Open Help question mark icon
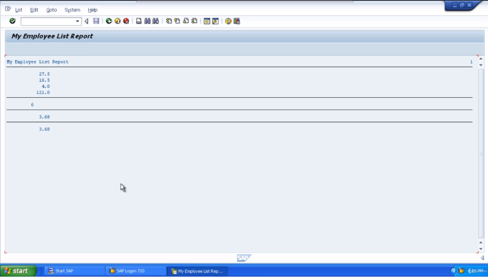This screenshot has height=277, width=488. coord(228,21)
